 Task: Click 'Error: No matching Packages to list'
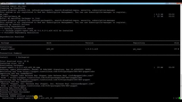(20, 18)
